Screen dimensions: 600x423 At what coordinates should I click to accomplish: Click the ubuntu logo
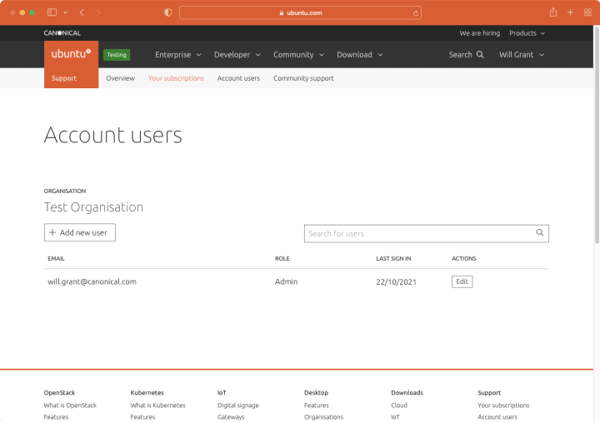tap(71, 54)
